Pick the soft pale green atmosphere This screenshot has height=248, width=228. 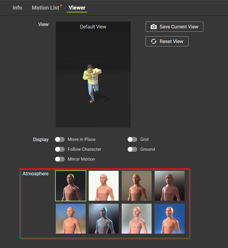coord(137,219)
